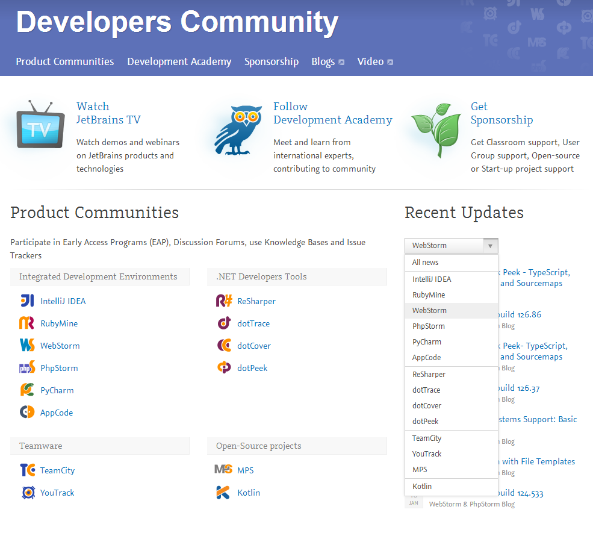593x533 pixels.
Task: Click the dotTrace logo icon
Action: (x=225, y=323)
